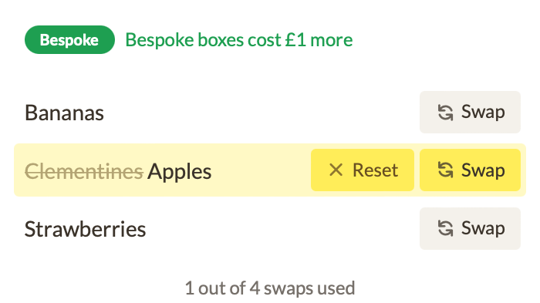
Task: Swap out the Bananas item
Action: pos(470,113)
